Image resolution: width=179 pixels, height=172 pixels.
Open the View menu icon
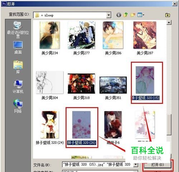tap(141, 15)
